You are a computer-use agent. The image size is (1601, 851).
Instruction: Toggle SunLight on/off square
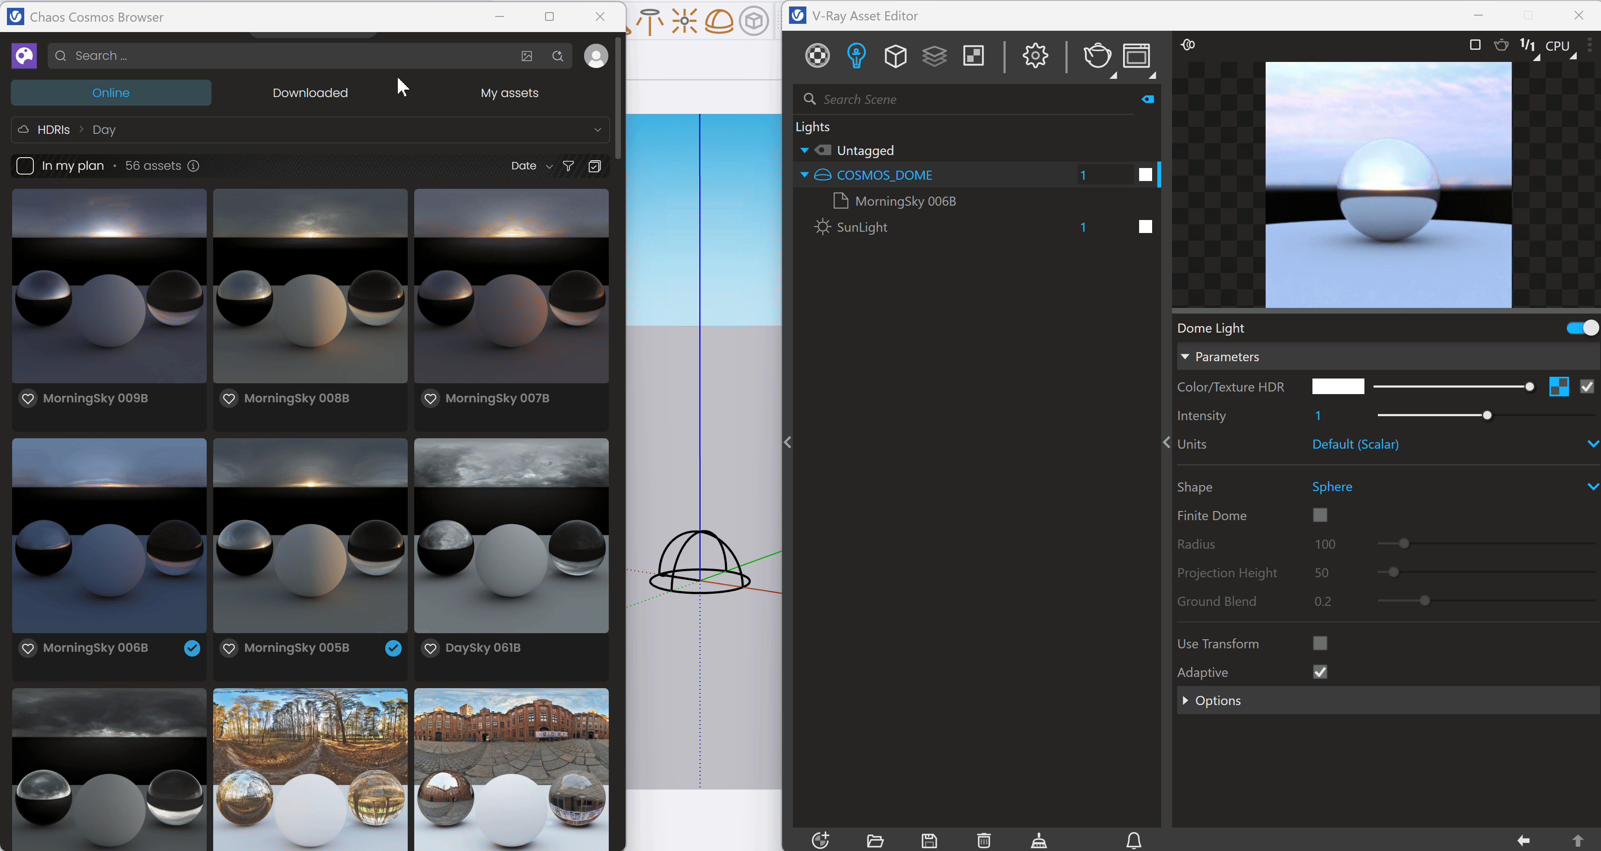pos(1145,227)
